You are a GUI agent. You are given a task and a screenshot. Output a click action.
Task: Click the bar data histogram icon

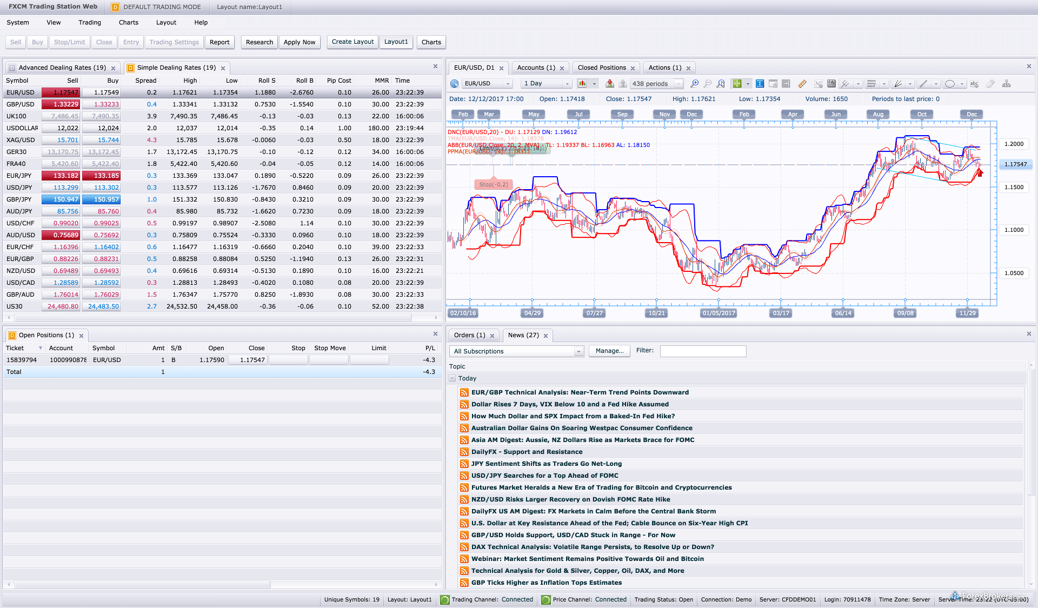pos(831,84)
